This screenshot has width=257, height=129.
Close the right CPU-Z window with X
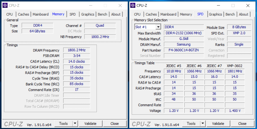coord(248,5)
